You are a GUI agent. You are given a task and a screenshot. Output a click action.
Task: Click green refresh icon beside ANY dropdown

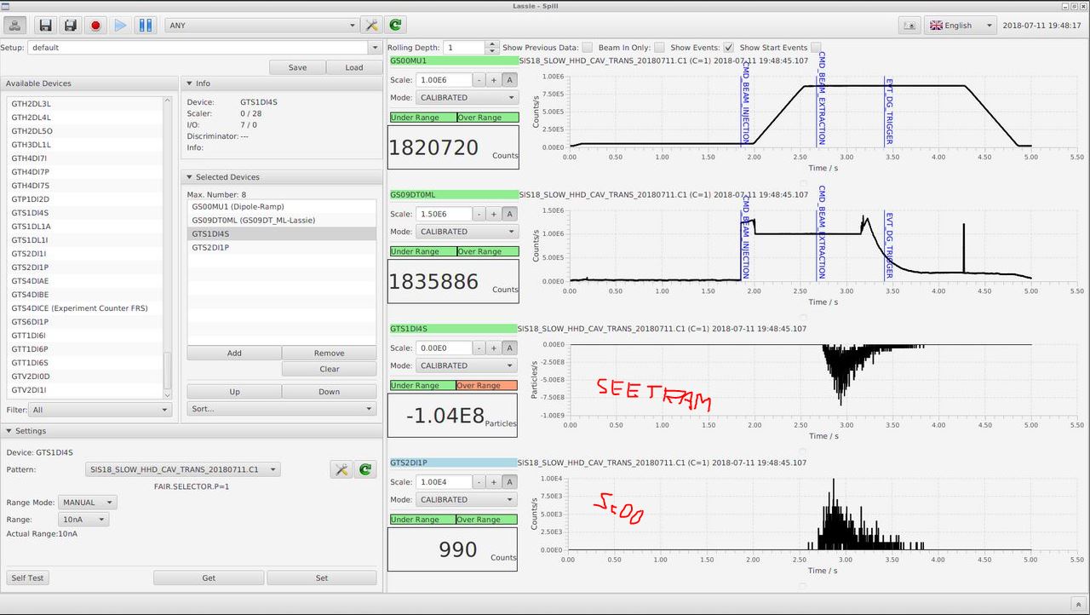tap(394, 26)
